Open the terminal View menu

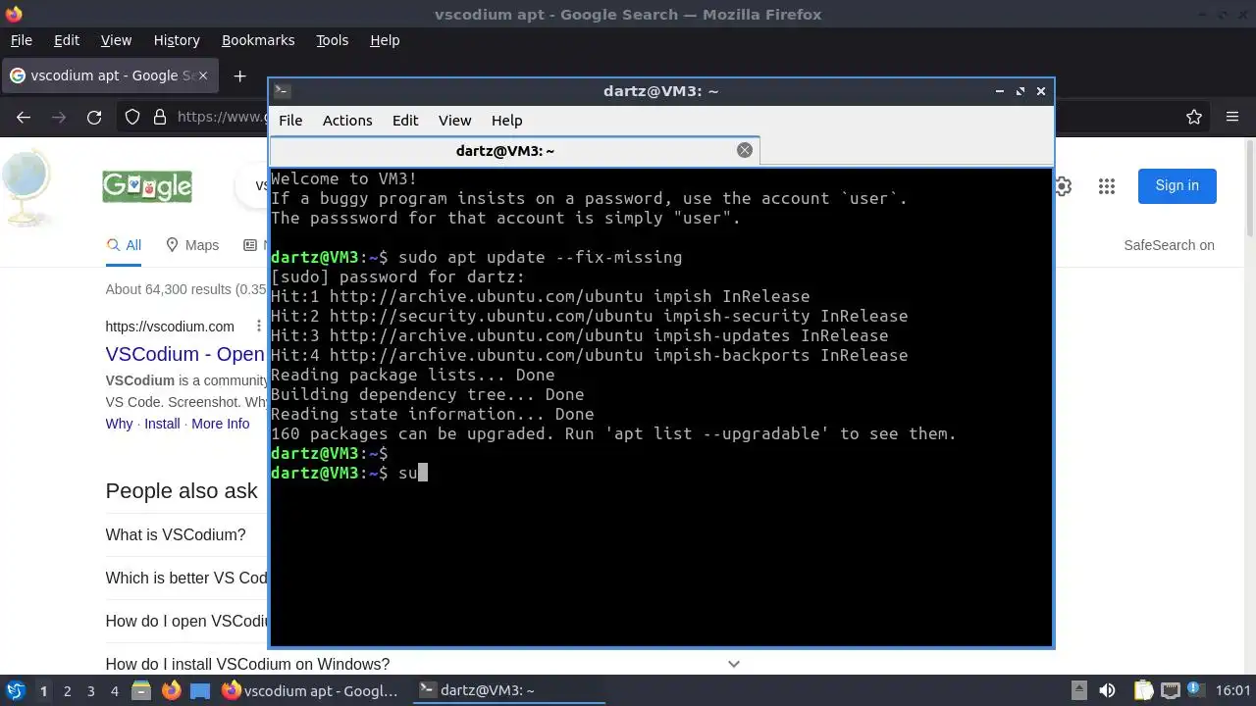click(x=454, y=120)
